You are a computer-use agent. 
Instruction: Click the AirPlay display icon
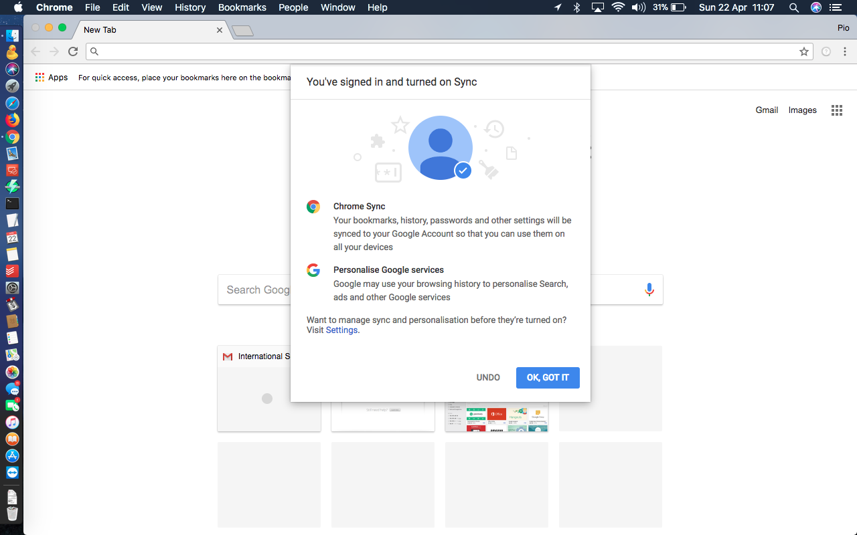click(597, 7)
